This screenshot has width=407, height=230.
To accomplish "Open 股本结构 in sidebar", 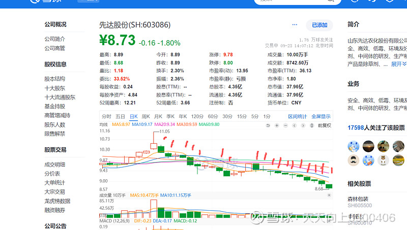I will [x=55, y=79].
